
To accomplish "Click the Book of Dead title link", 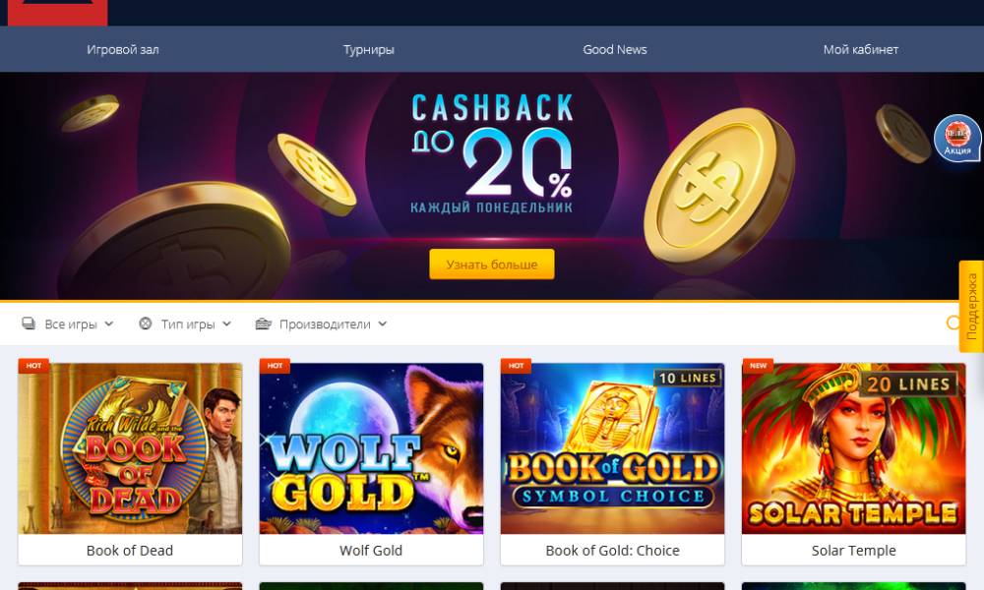I will [130, 551].
